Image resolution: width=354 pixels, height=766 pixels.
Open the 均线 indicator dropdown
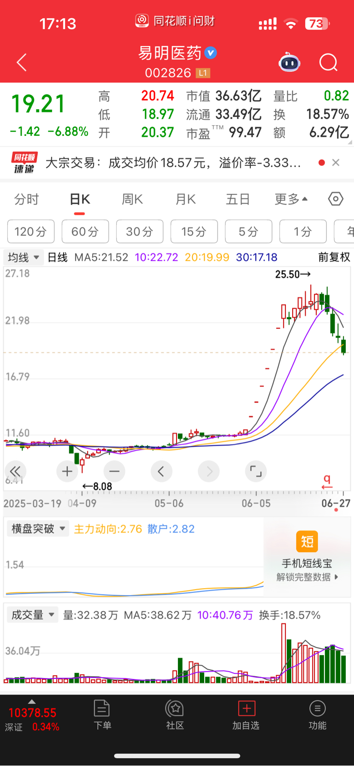click(x=24, y=257)
